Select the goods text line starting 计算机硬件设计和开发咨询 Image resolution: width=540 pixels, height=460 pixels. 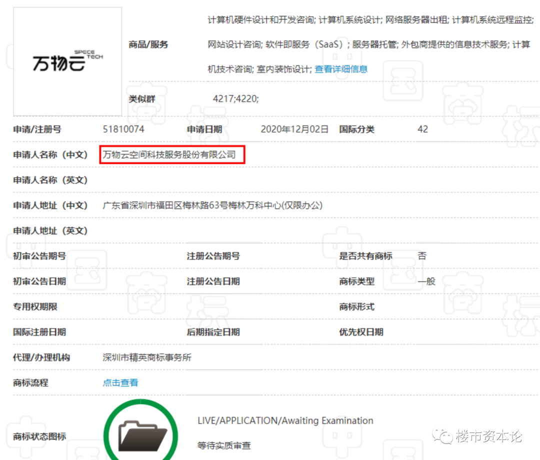pyautogui.click(x=370, y=20)
